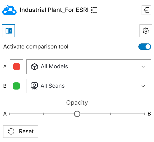Click the Industrial Plant_For ESRI title
Screen dimensions: 154x142
(54, 10)
